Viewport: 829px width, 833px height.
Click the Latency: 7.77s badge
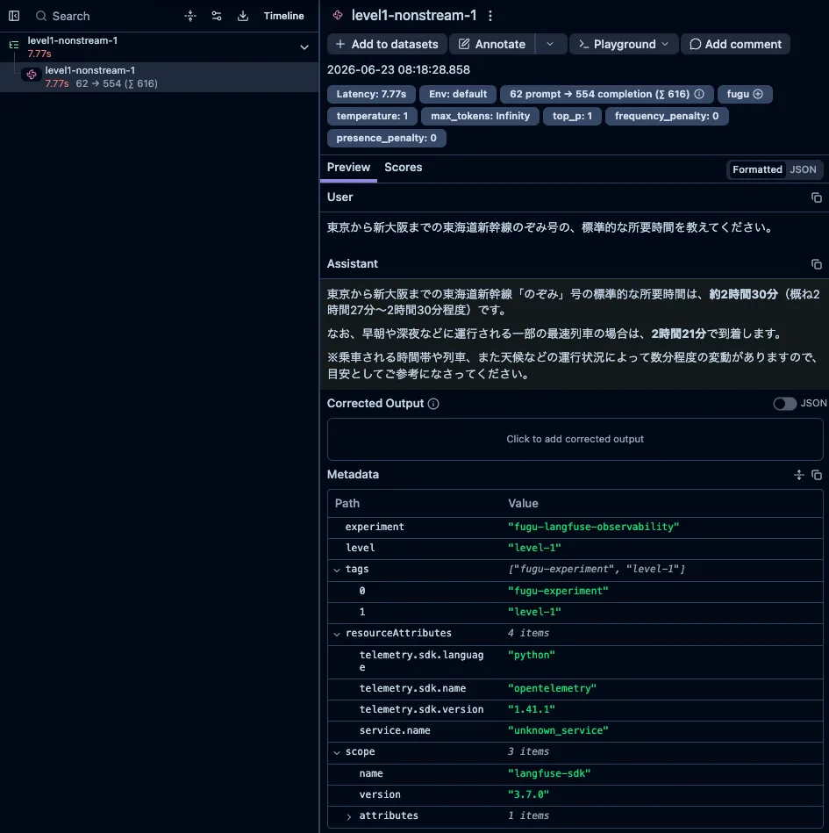click(371, 94)
